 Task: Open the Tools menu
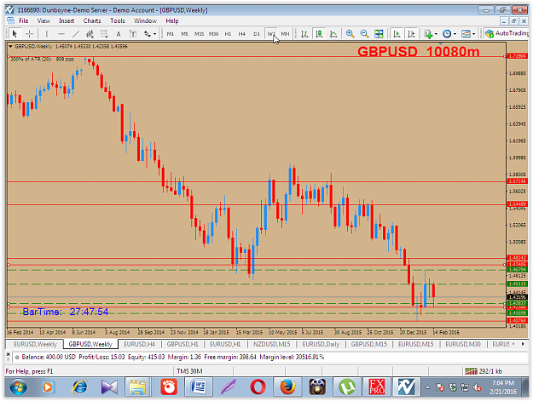point(118,20)
